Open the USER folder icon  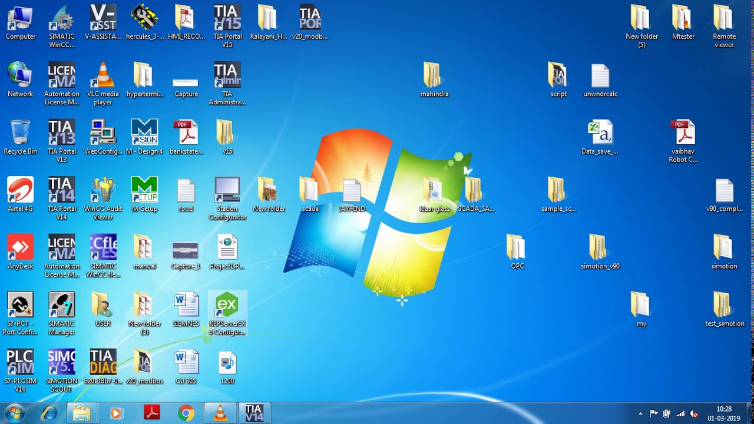coord(103,310)
